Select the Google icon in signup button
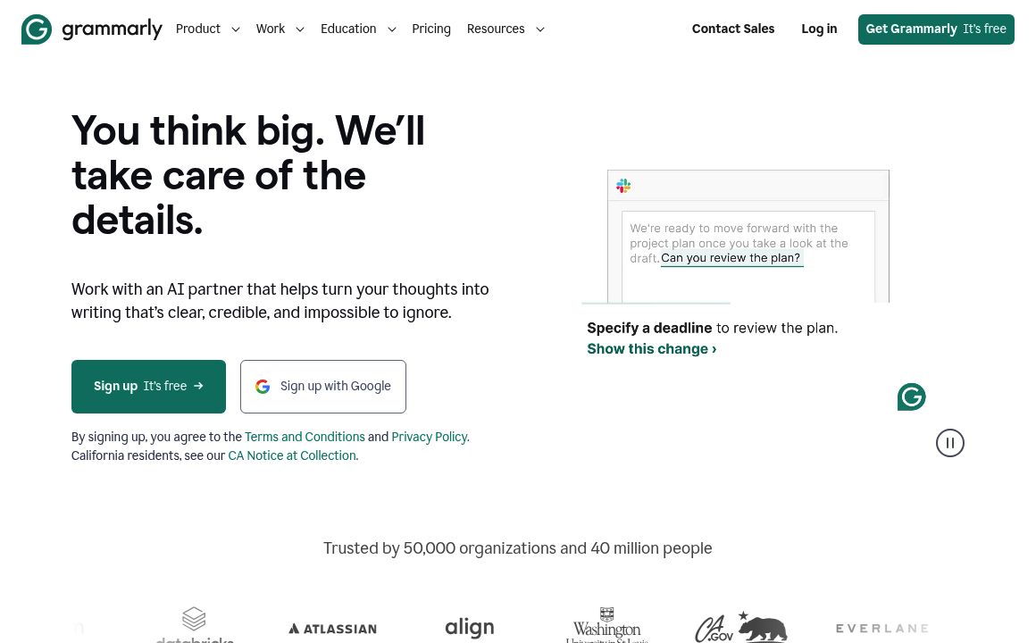The image size is (1036, 643). click(x=263, y=386)
